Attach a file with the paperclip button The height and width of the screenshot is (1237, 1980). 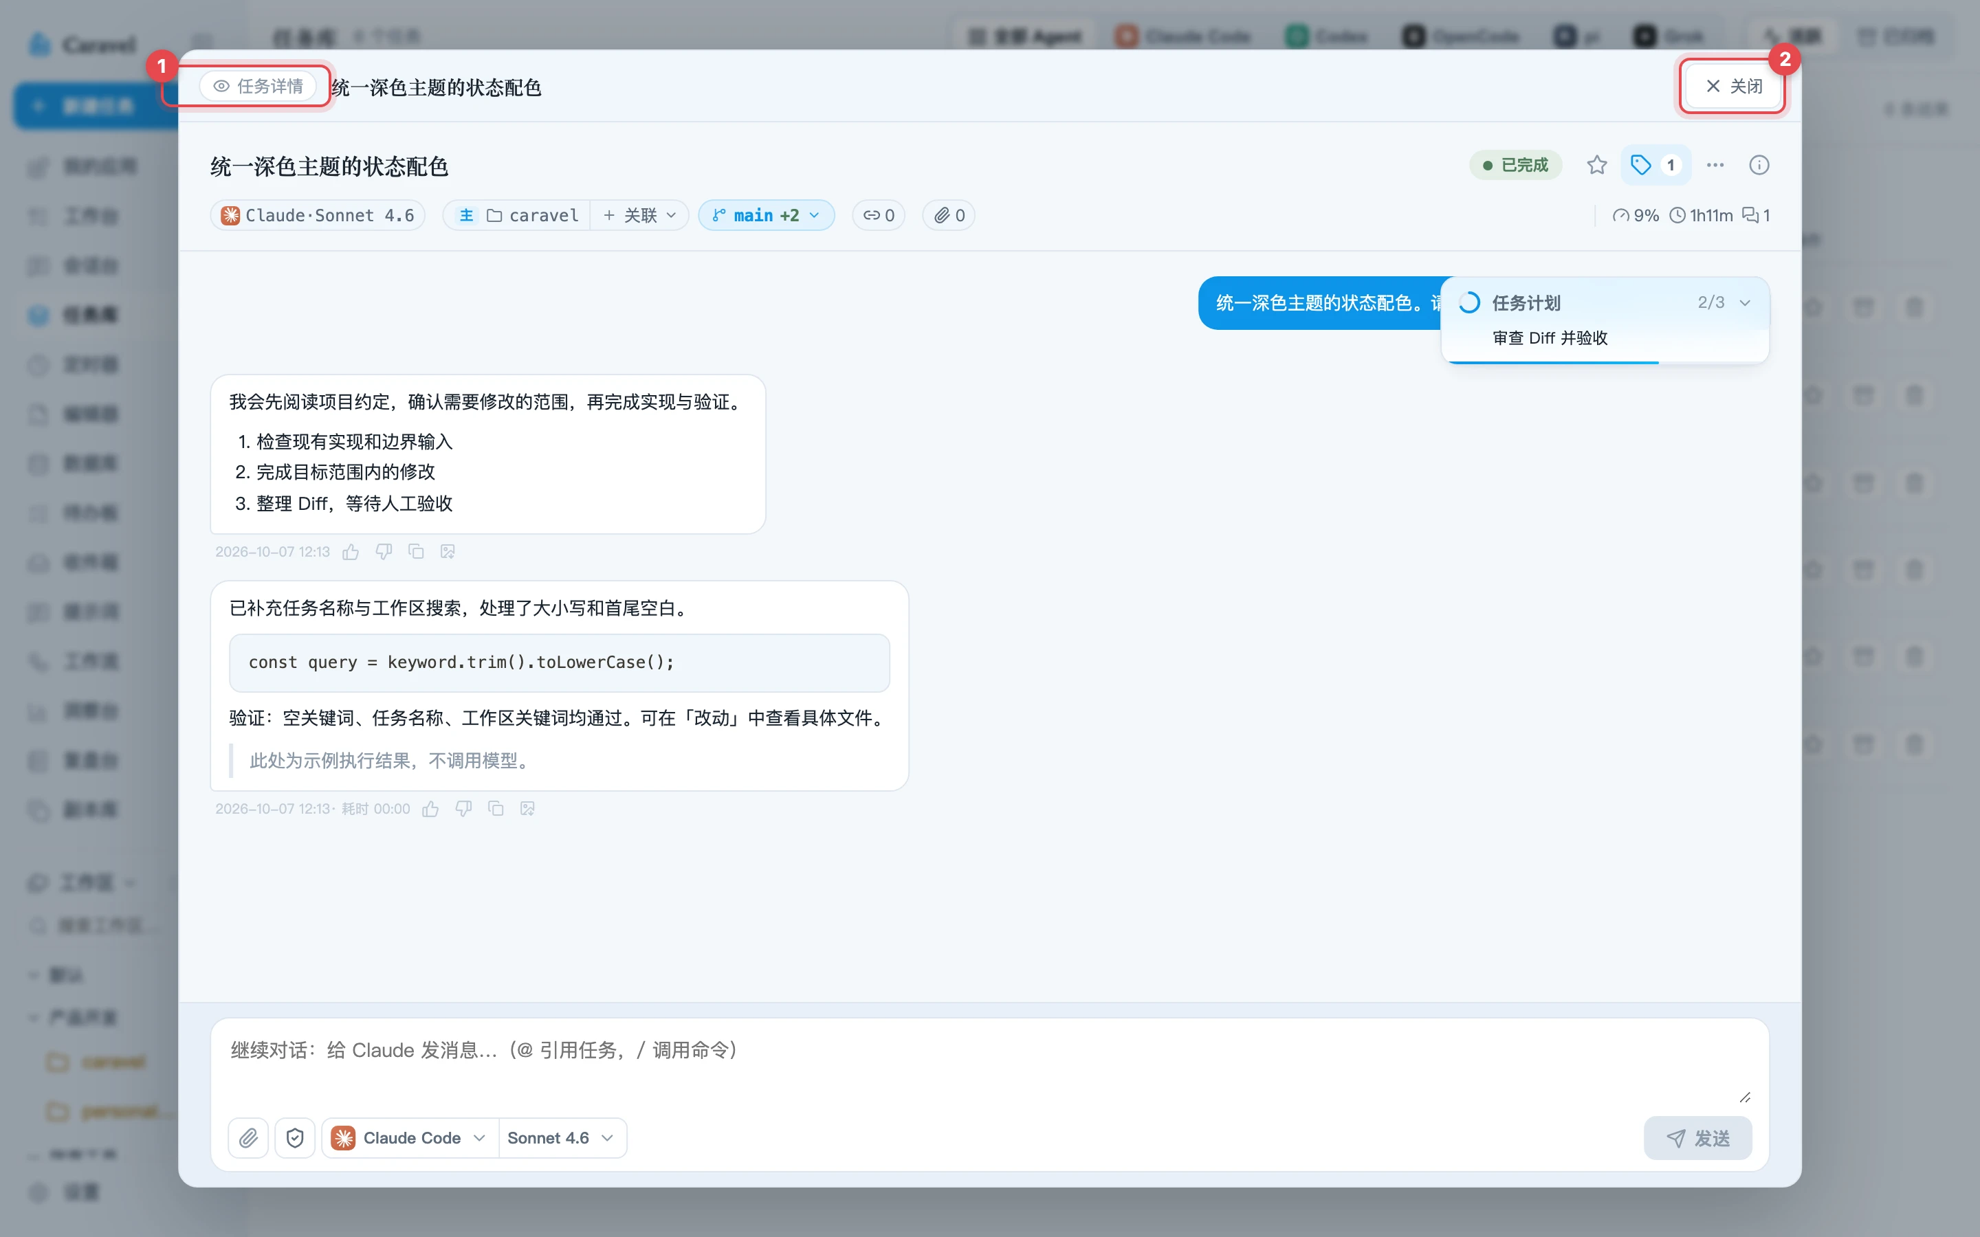(248, 1138)
